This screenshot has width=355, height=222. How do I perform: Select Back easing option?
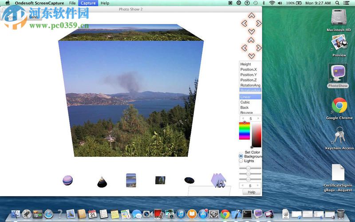pyautogui.click(x=250, y=107)
